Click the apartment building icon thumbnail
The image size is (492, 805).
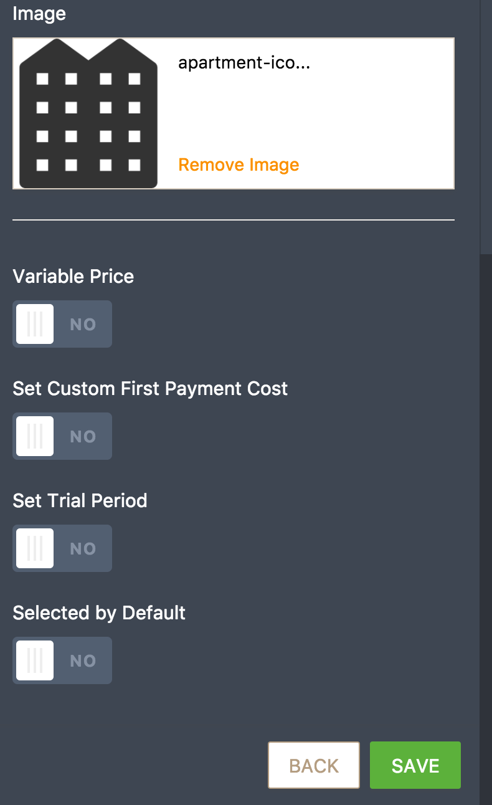click(88, 113)
